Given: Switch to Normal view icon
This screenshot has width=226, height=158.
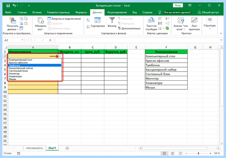Looking at the screenshot, I should coord(164,153).
